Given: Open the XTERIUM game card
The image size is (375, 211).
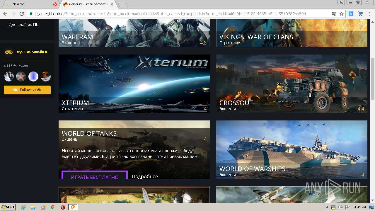Looking at the screenshot, I should (x=134, y=84).
